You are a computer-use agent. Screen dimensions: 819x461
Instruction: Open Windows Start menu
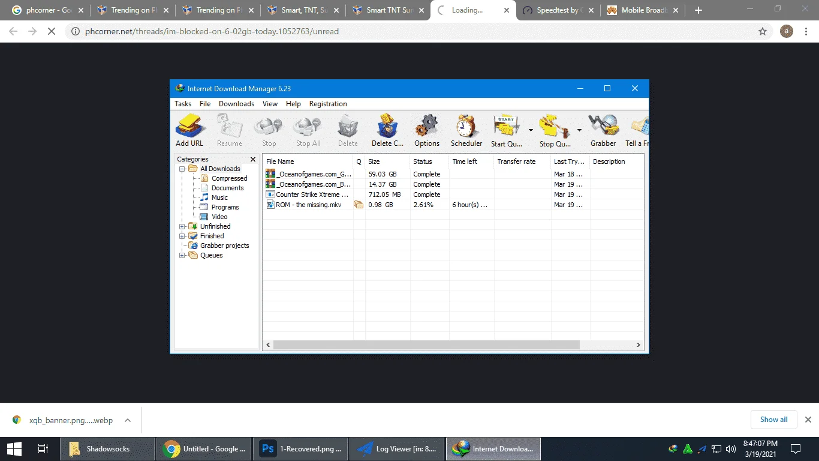[14, 448]
